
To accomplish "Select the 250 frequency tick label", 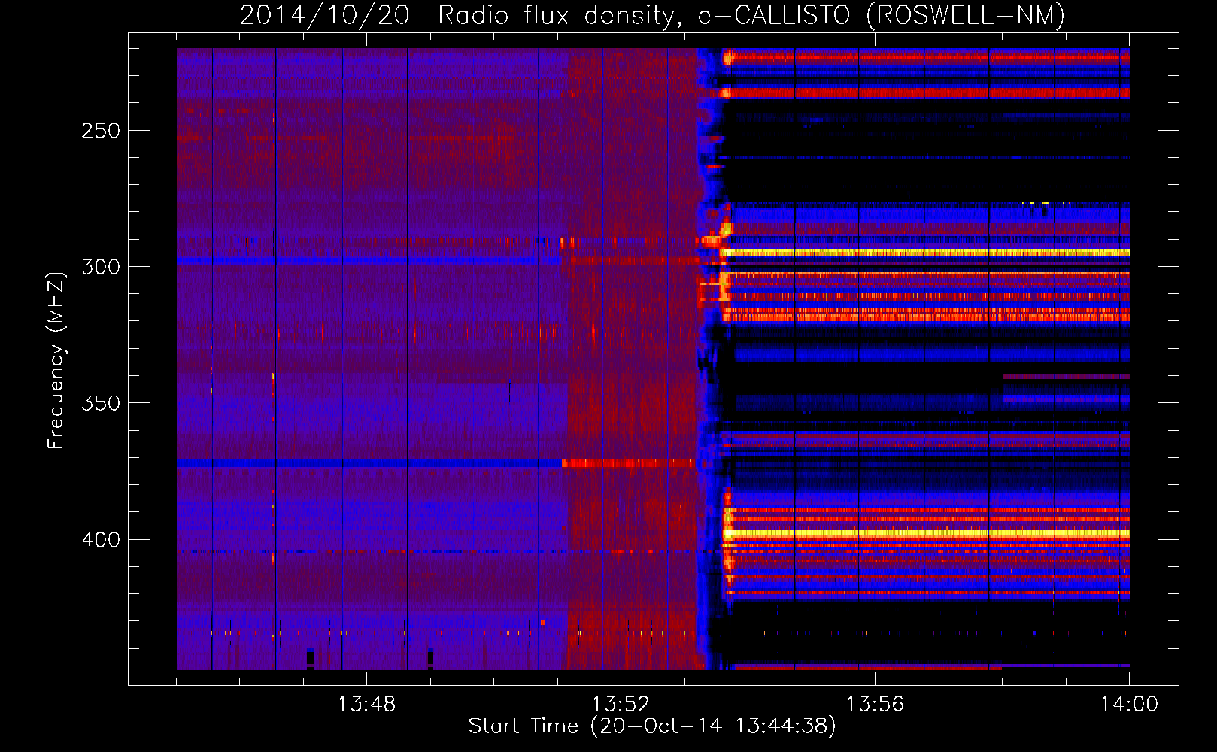I will pos(101,131).
